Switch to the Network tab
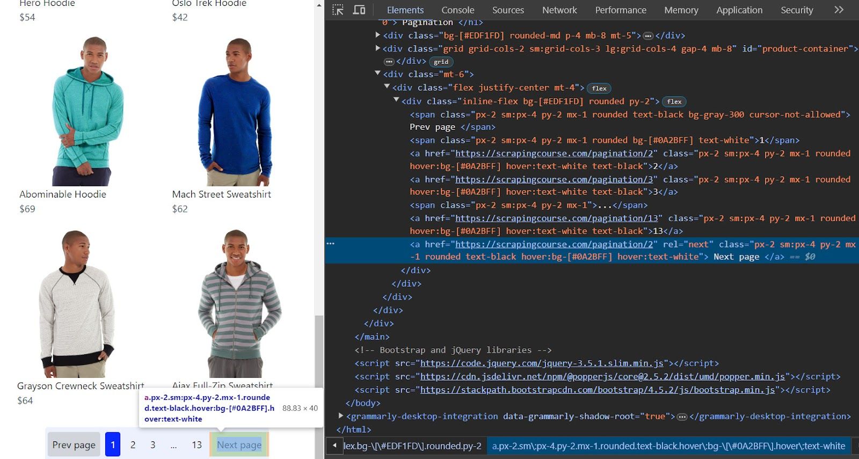859x459 pixels. pyautogui.click(x=559, y=10)
